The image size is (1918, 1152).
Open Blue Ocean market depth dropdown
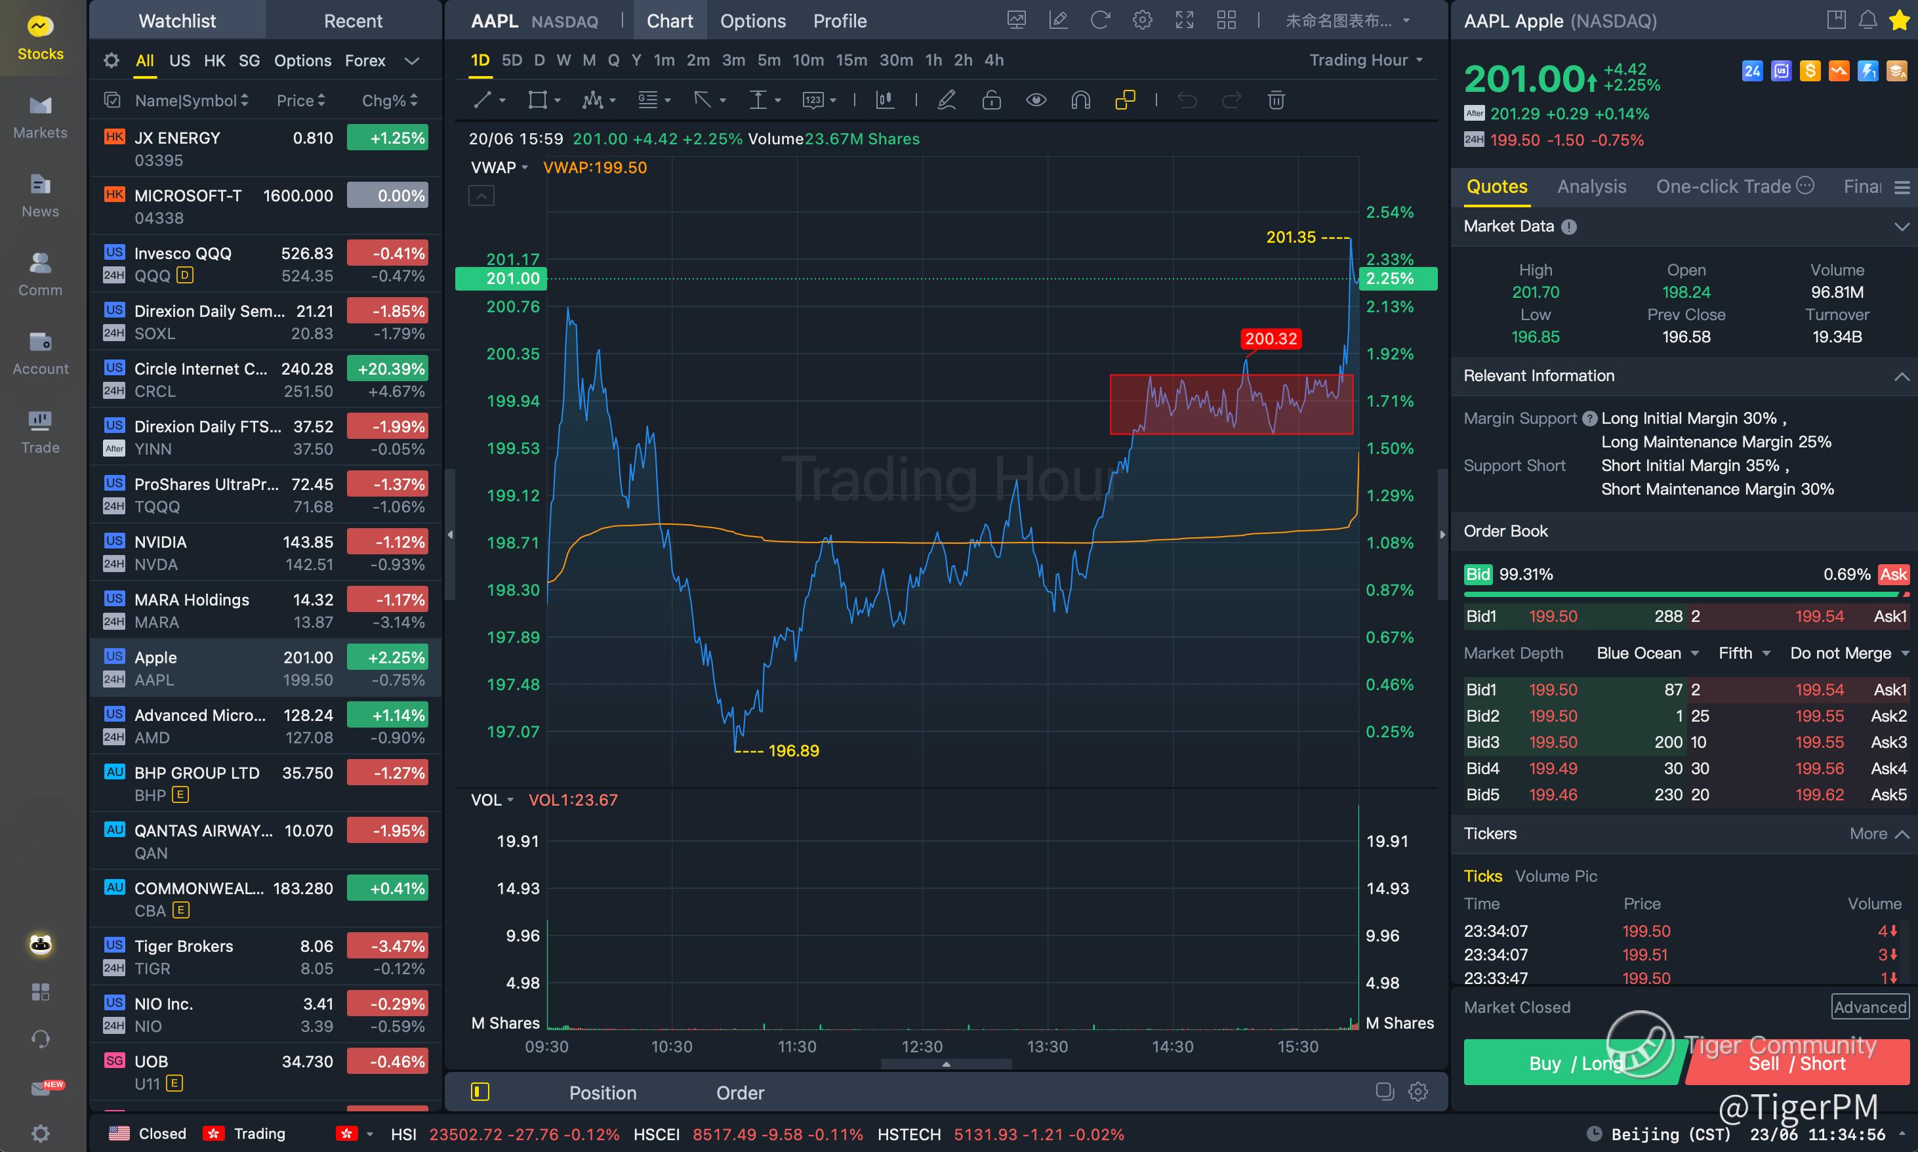[1647, 653]
